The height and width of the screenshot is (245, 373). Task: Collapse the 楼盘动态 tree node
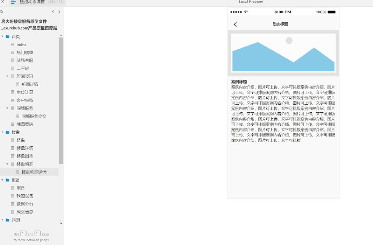(7, 164)
